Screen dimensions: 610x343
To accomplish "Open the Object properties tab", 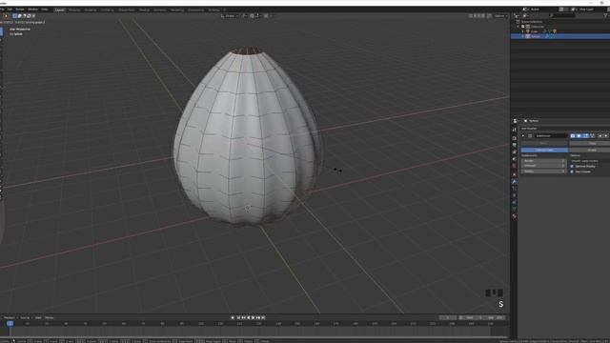I will [x=515, y=174].
